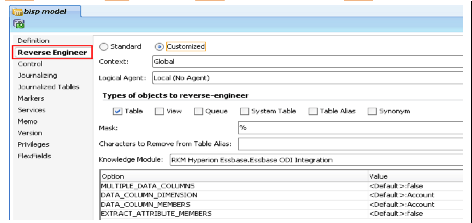This screenshot has width=472, height=223.
Task: Select the EXTRACT_ATTRIBUTE_MEMBERS option row
Action: (234, 214)
